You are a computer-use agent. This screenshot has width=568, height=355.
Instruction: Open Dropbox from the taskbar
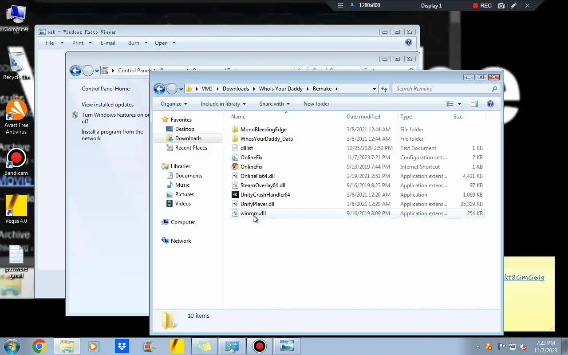pos(122,346)
